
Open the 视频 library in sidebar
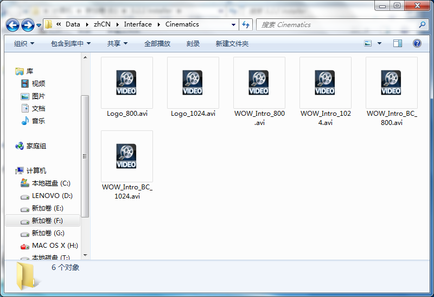coord(38,84)
